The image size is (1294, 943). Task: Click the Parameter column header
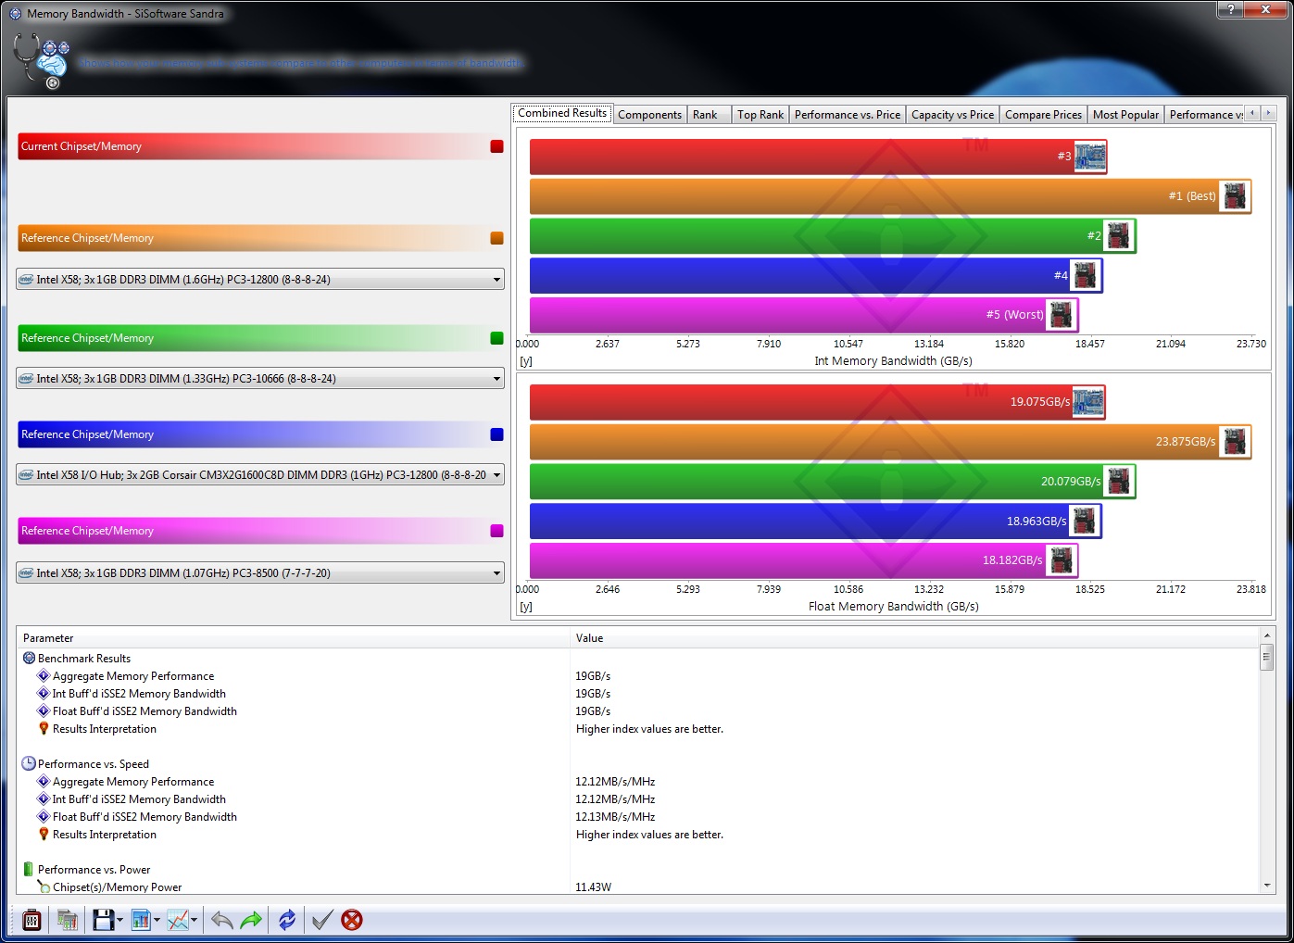tap(293, 637)
